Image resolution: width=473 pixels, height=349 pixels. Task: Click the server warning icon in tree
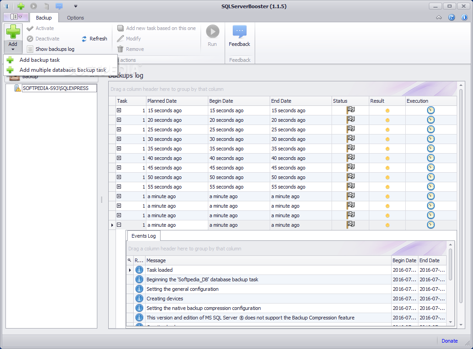click(x=18, y=88)
